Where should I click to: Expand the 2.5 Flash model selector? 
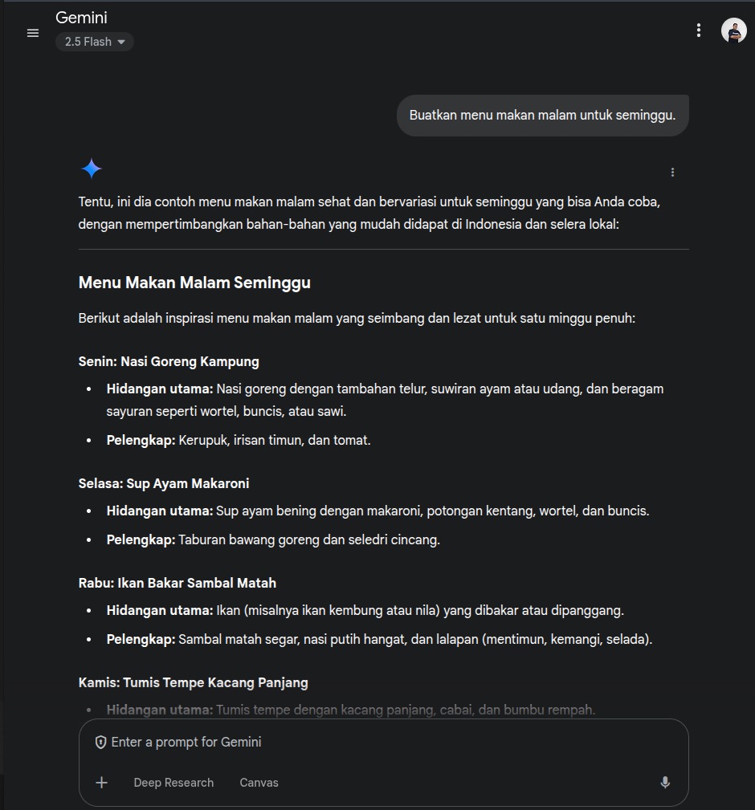[95, 42]
